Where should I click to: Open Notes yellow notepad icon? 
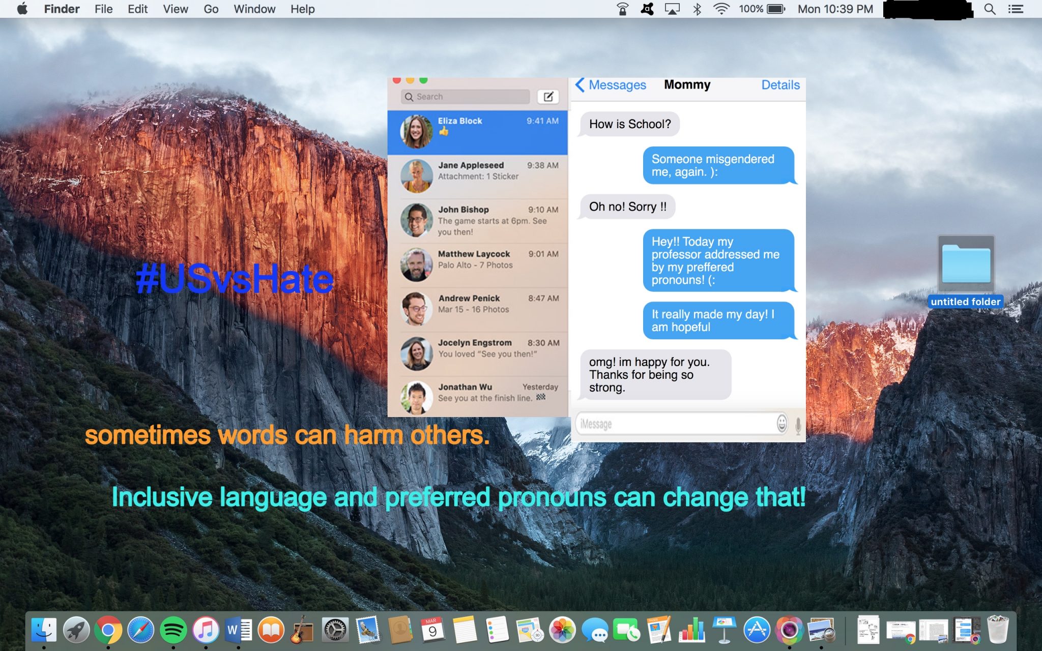(x=465, y=630)
